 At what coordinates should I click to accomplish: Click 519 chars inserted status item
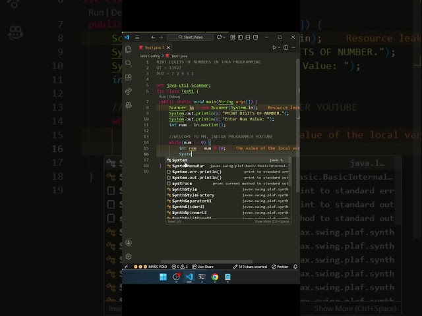[250, 267]
